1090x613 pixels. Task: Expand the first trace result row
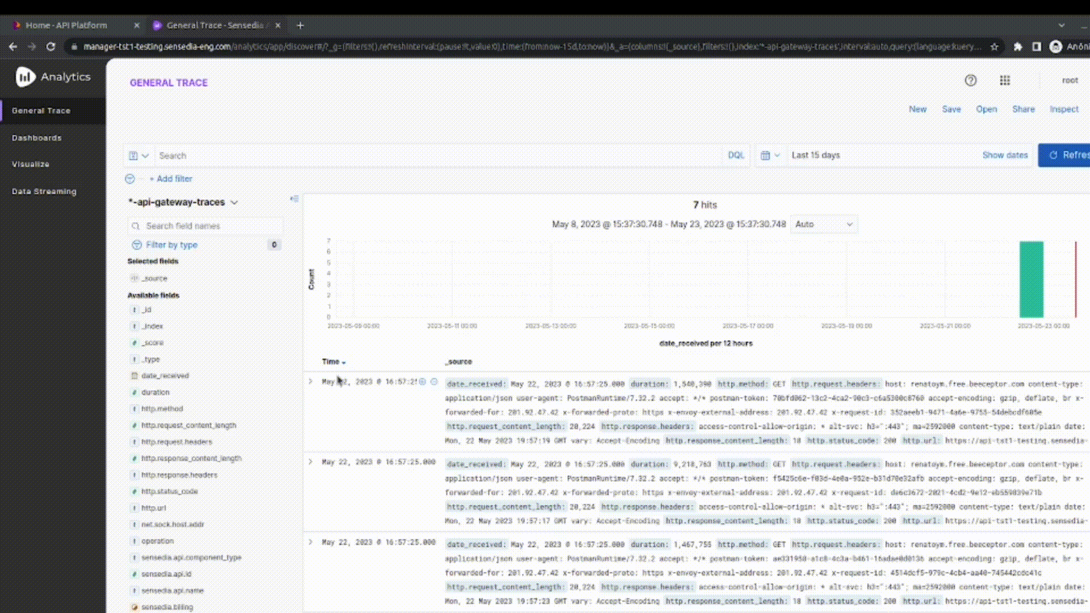(309, 383)
